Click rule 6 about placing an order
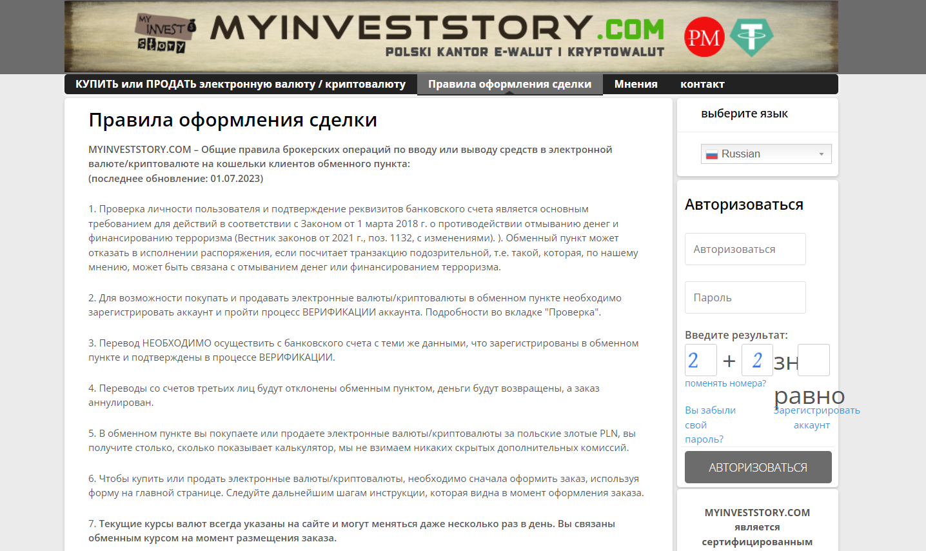 (366, 486)
